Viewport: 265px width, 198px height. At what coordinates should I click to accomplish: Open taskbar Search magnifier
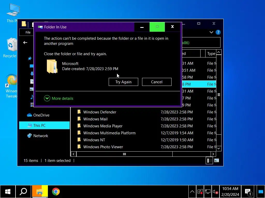(23, 192)
